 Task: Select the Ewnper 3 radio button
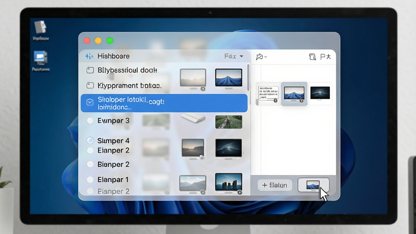coord(90,121)
